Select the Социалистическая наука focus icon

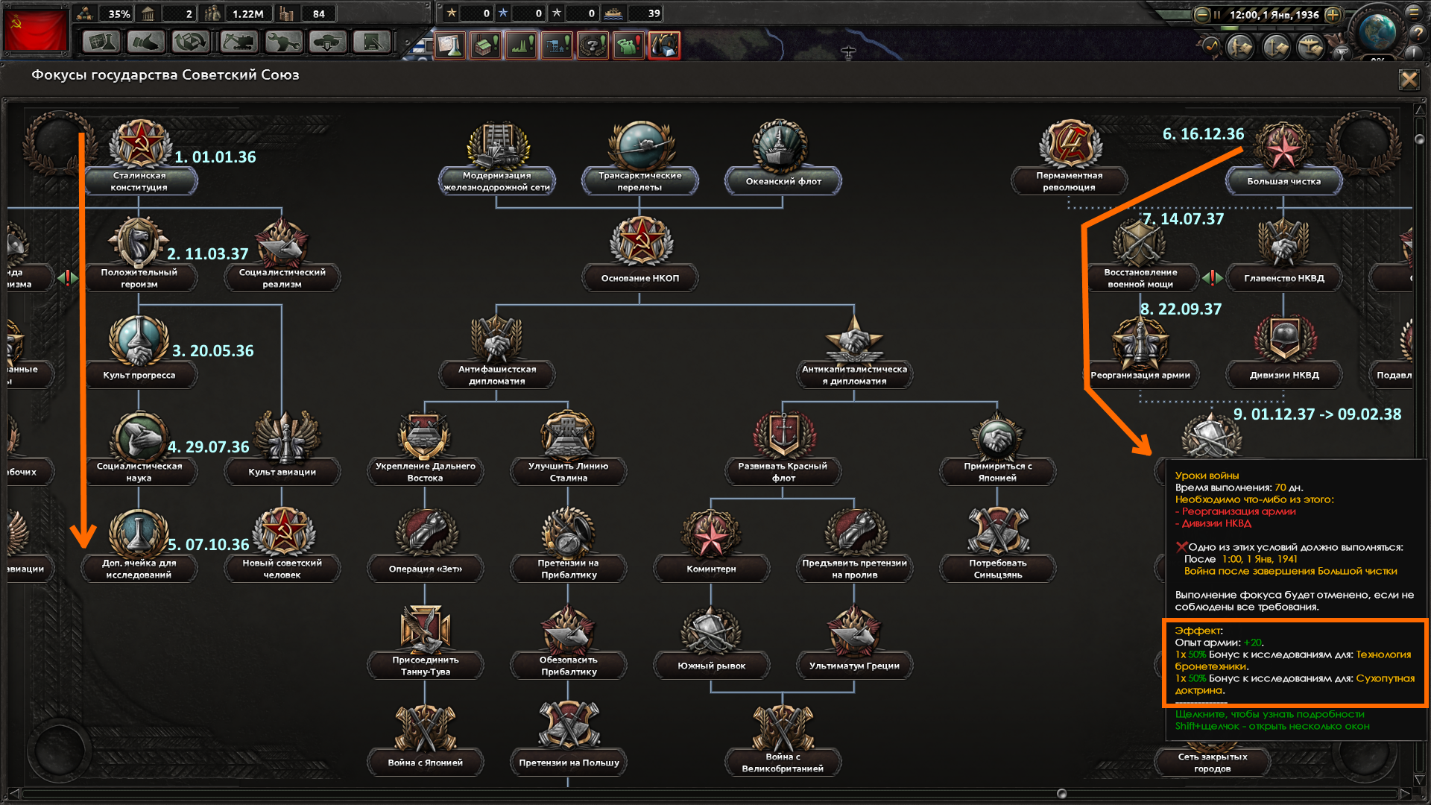139,435
